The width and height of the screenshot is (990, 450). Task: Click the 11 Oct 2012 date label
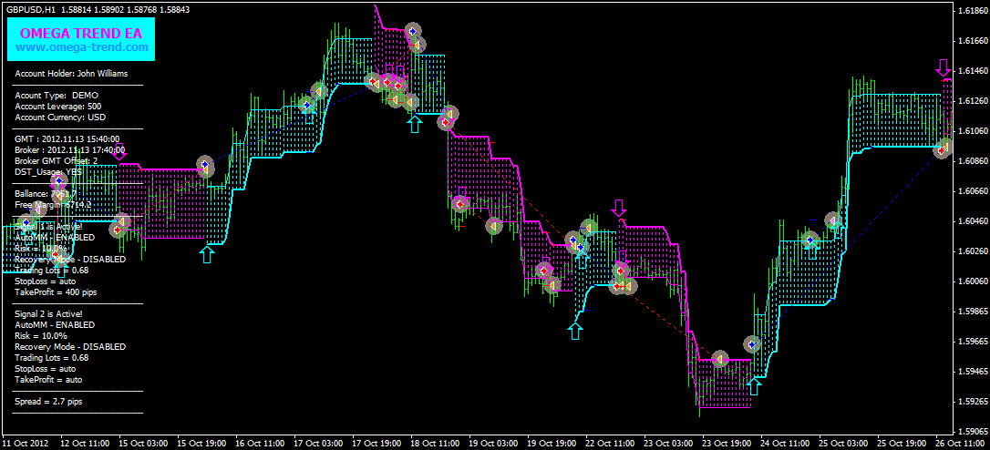coord(26,443)
